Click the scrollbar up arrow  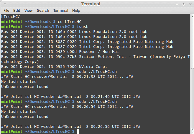193,16
